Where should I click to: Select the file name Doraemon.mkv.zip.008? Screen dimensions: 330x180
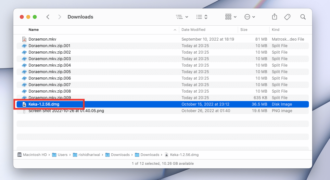[x=50, y=91]
